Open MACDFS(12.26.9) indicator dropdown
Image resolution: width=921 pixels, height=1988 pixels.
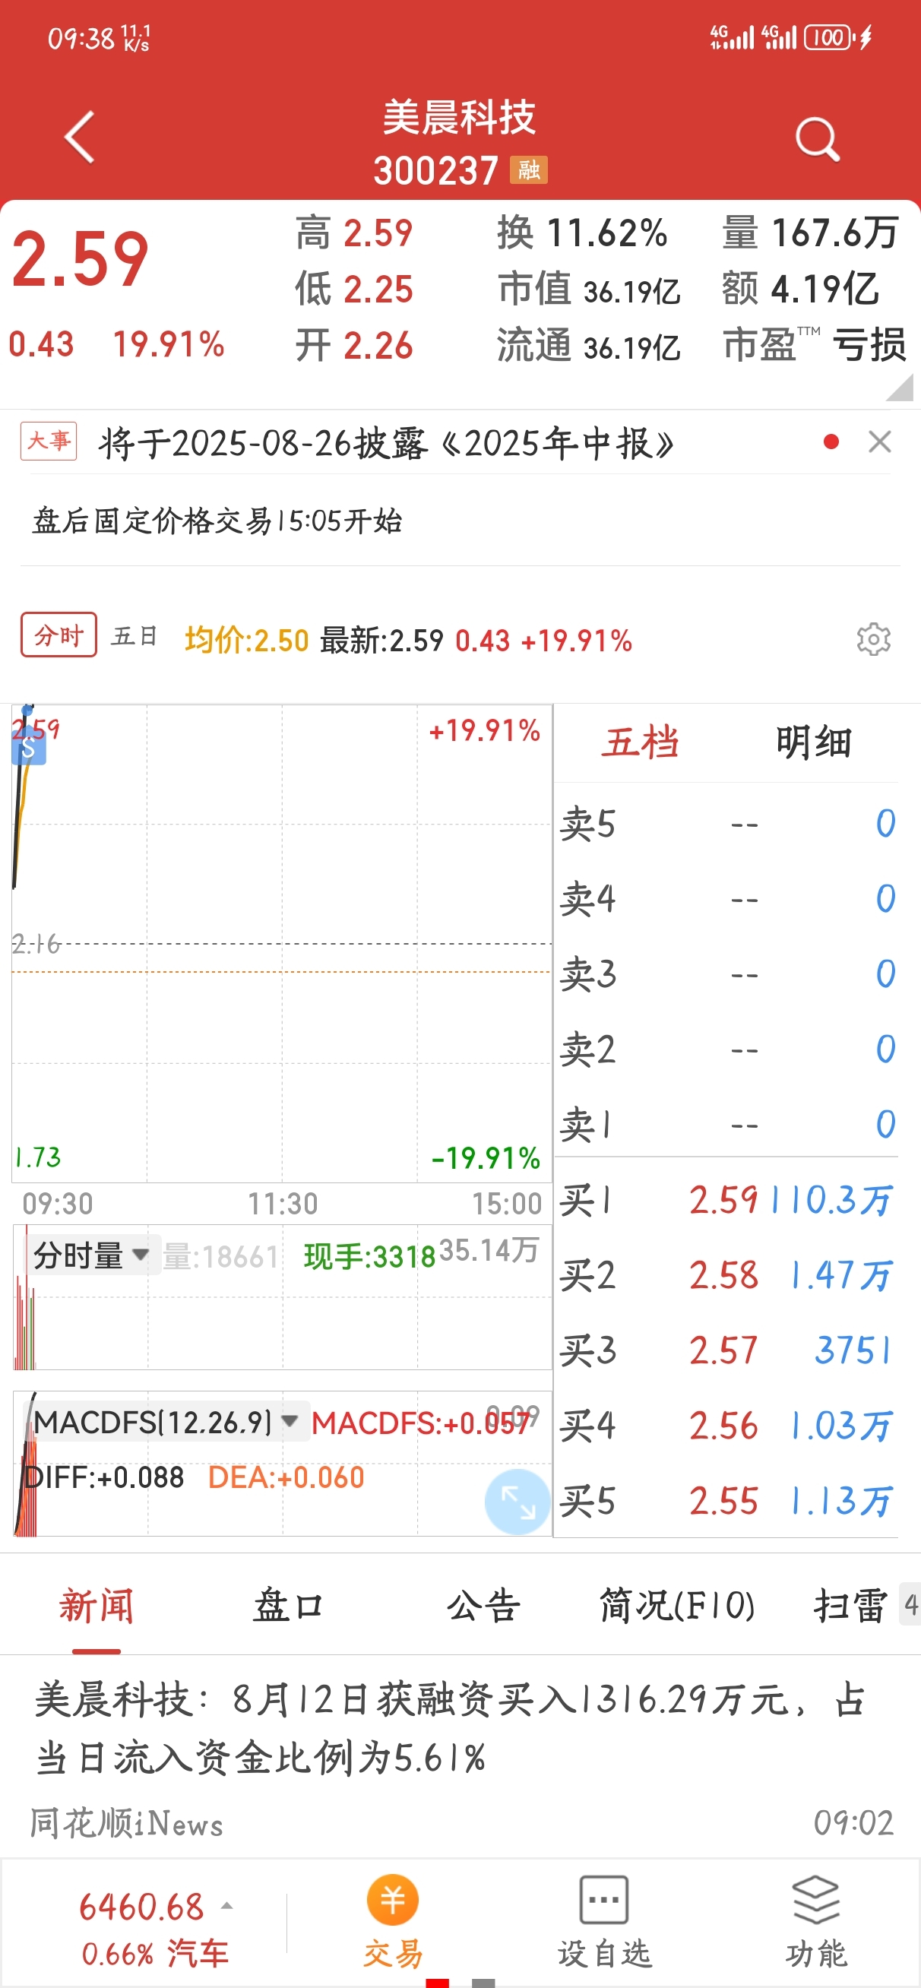pos(166,1421)
